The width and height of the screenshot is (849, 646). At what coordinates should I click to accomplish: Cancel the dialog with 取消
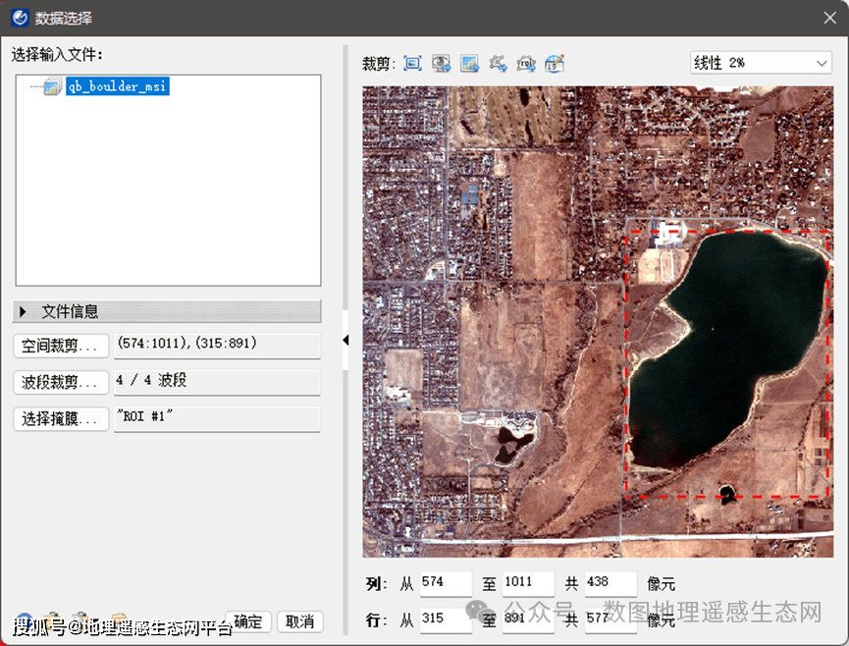[x=299, y=621]
